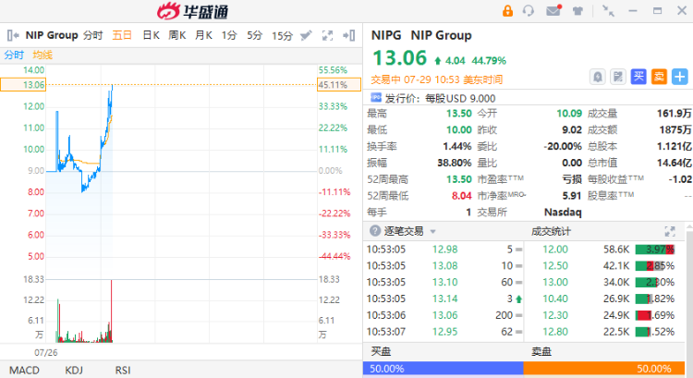Expand the 成交统计 panel fullscreen
The image size is (693, 378).
pos(670,231)
